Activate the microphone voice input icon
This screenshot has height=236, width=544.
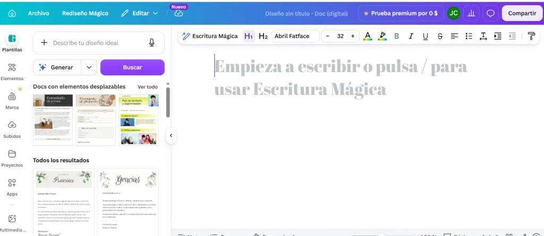point(151,42)
